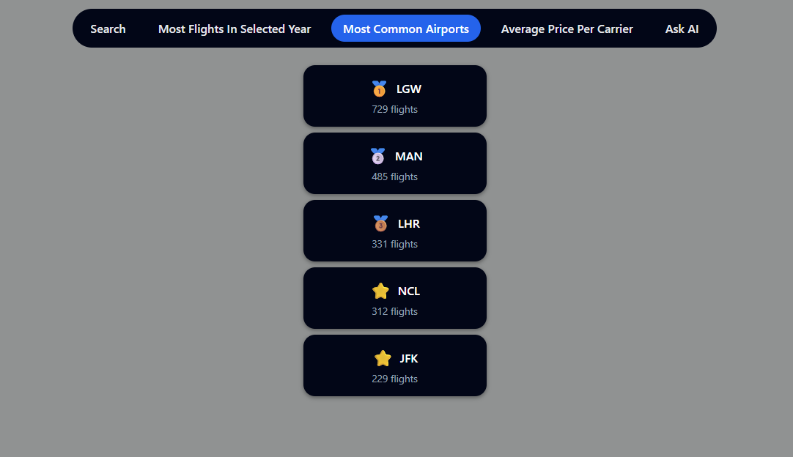Select the Most Common Airports tab

pos(406,29)
